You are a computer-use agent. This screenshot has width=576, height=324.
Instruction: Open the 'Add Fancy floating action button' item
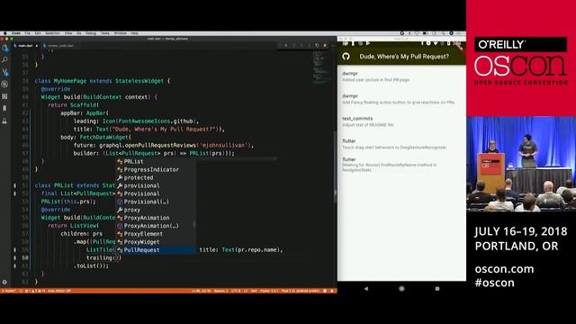pyautogui.click(x=401, y=99)
